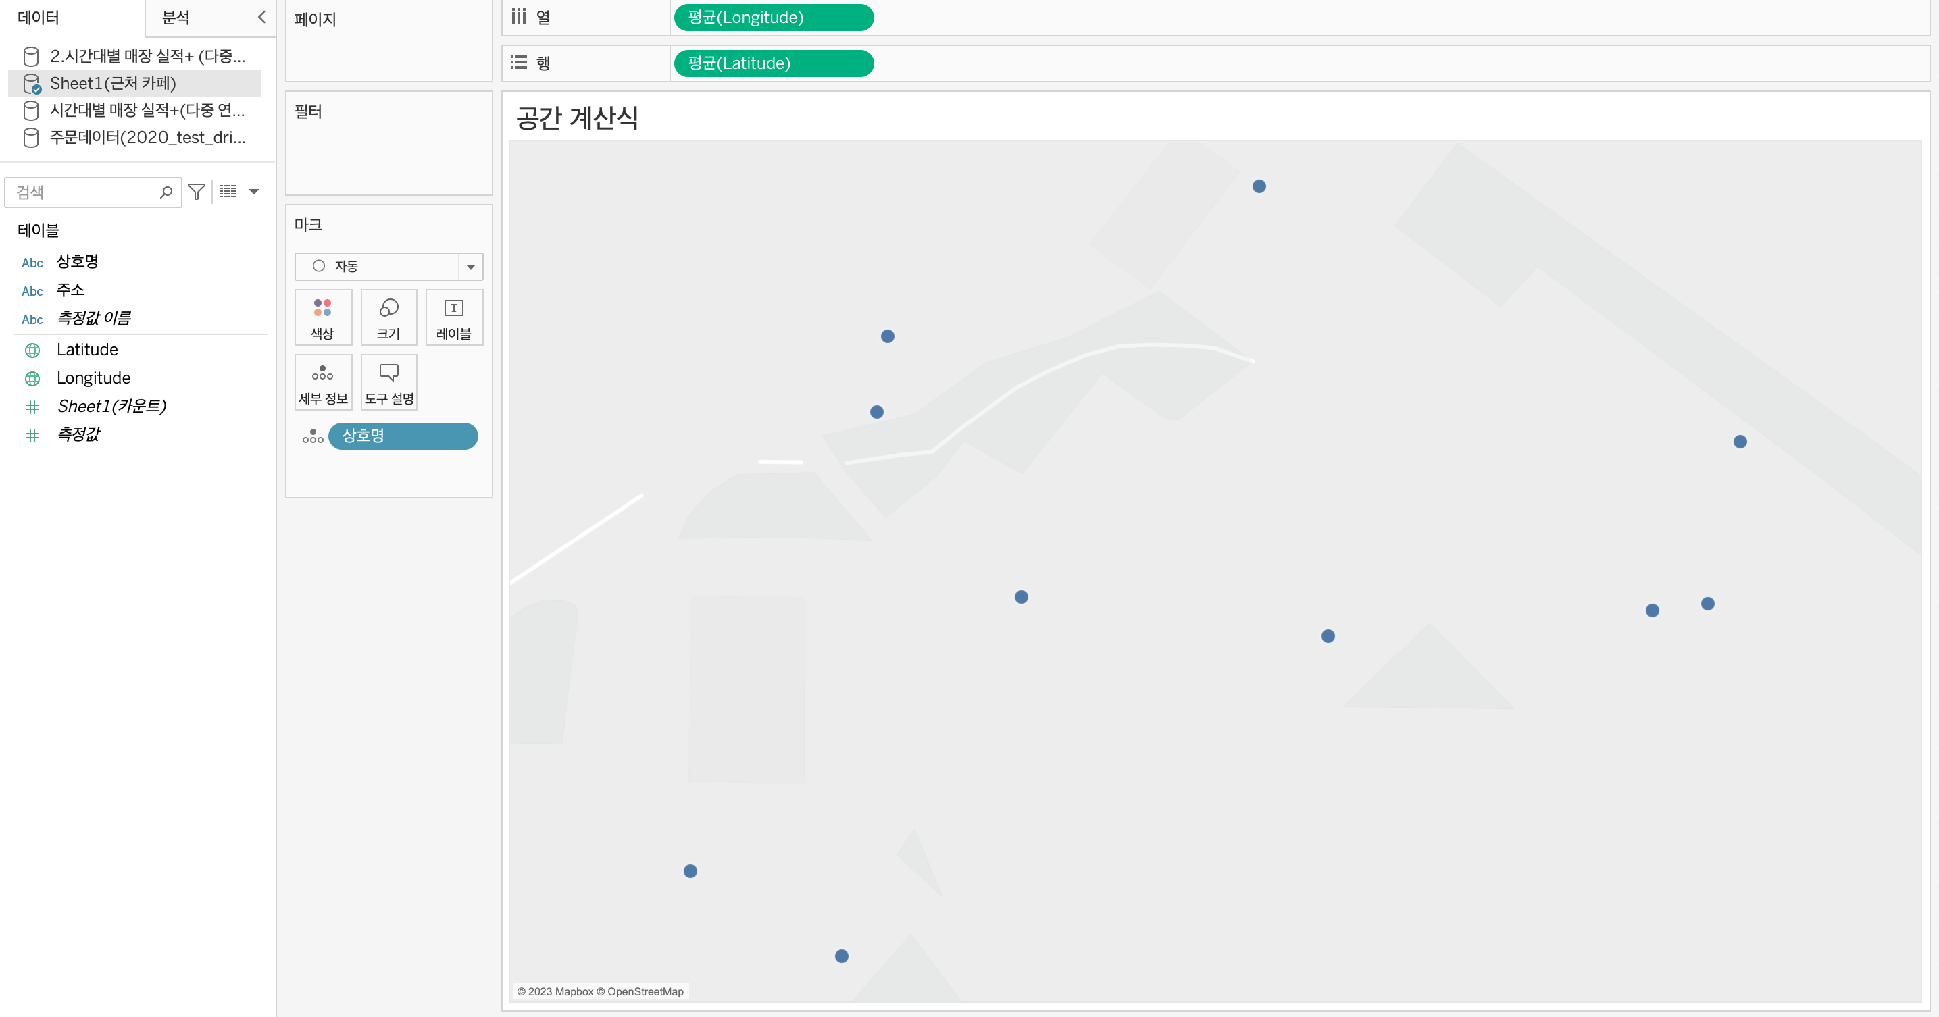1939x1017 pixels.
Task: Select the 측정값 field
Action: (78, 435)
